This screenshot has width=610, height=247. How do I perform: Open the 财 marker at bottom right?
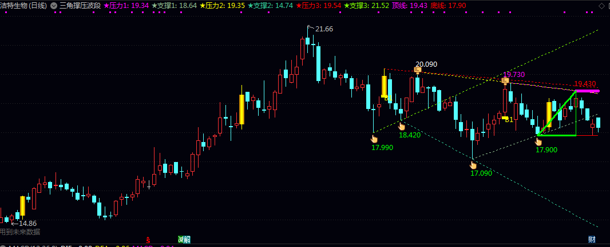591,239
